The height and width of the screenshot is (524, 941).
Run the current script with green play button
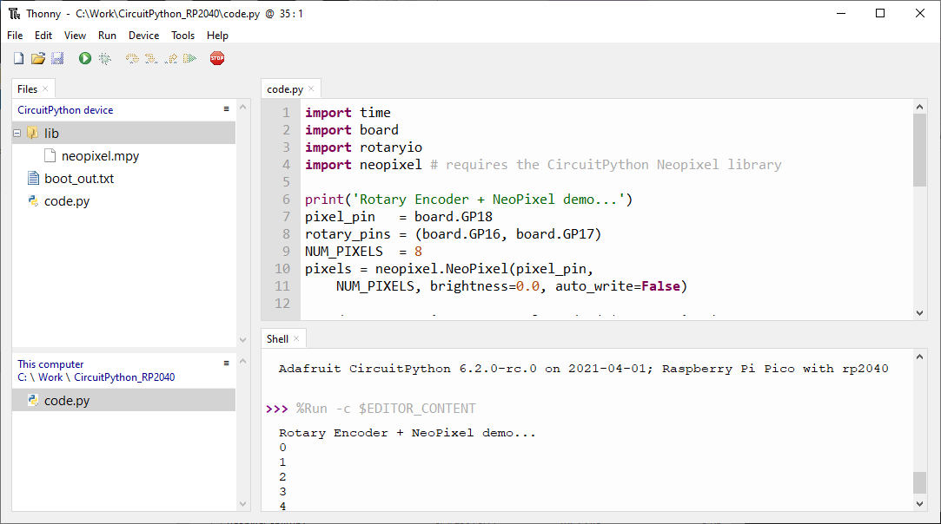click(x=85, y=58)
